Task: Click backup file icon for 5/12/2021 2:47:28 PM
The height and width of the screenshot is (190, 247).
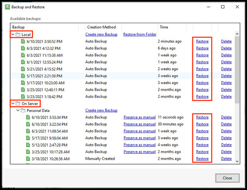Action: [x=28, y=145]
